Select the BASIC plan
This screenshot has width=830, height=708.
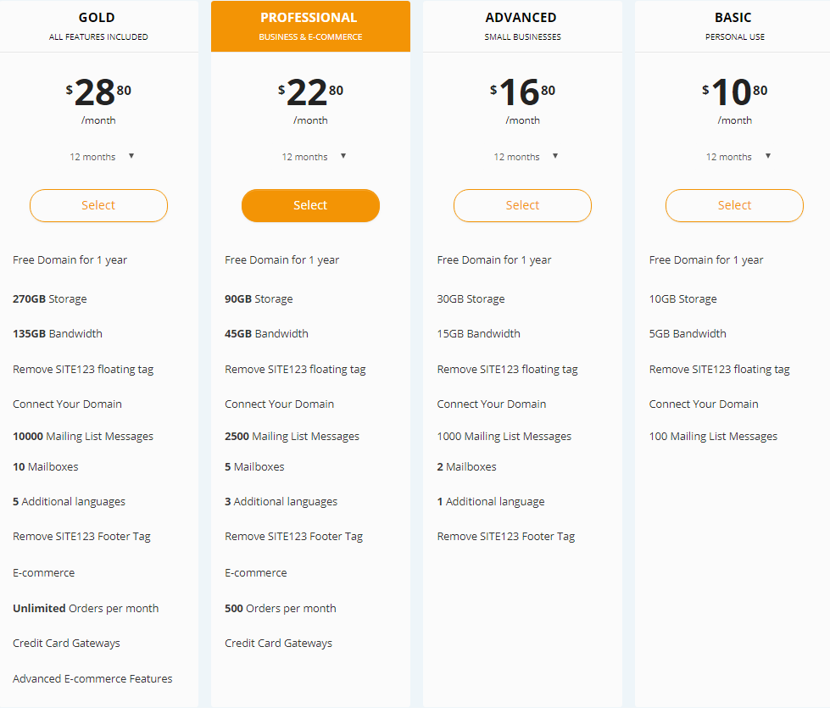pyautogui.click(x=734, y=205)
